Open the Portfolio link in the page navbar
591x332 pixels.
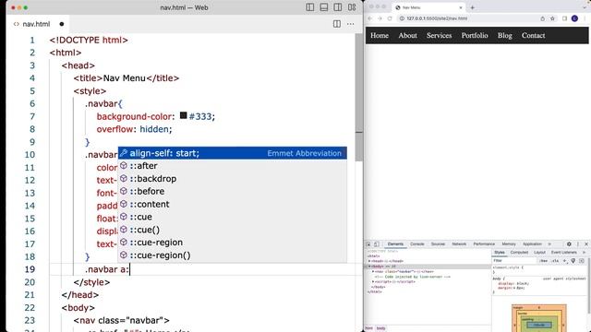pyautogui.click(x=475, y=35)
